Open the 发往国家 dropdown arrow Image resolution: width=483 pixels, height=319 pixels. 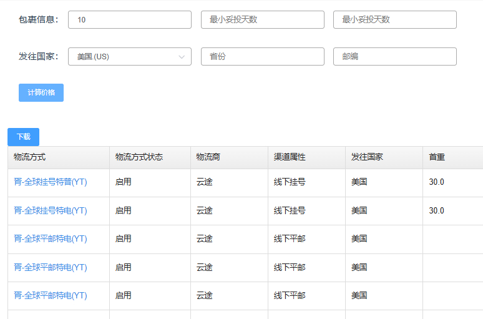click(182, 57)
